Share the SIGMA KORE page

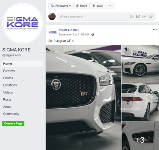81,6
